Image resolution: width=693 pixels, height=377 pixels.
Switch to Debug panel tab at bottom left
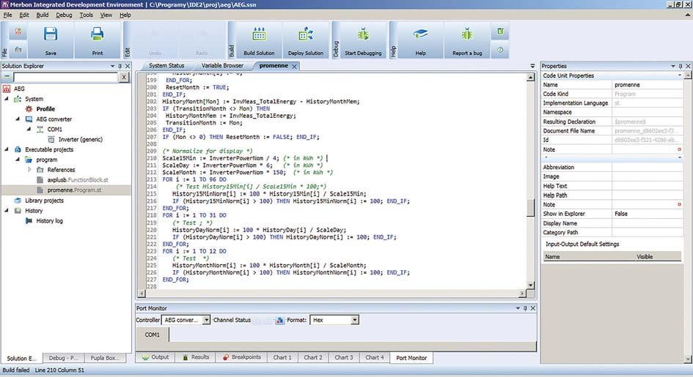click(x=63, y=358)
